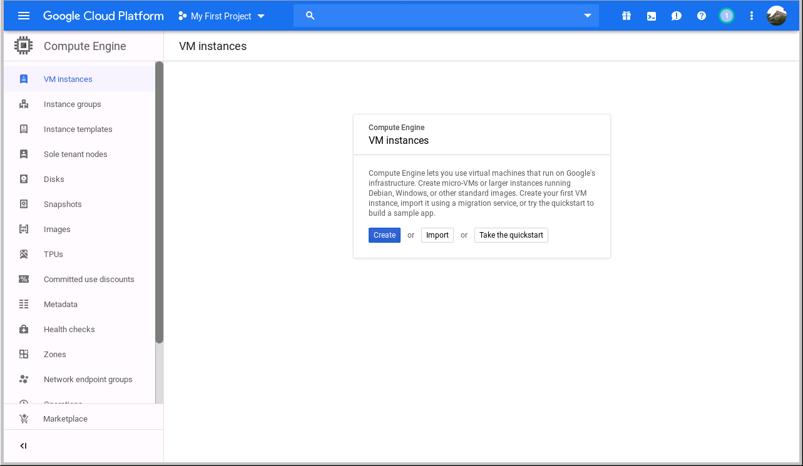Open Health checks page

tap(79, 329)
